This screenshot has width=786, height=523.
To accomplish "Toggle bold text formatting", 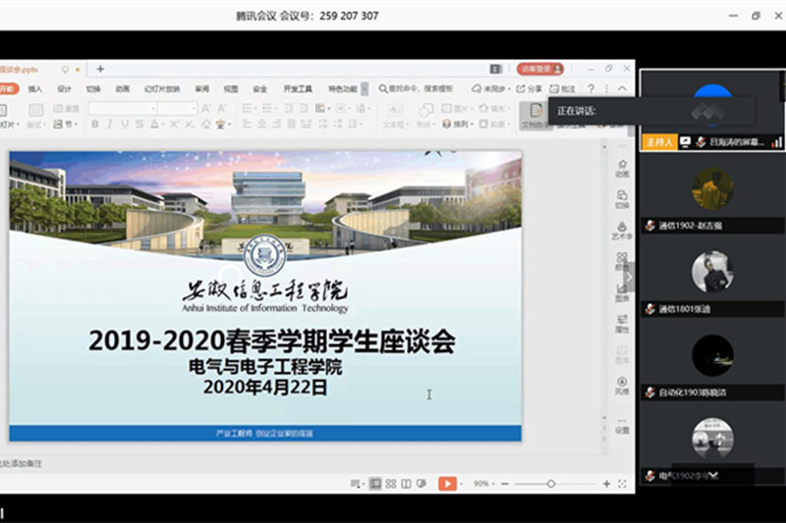I will coord(96,125).
